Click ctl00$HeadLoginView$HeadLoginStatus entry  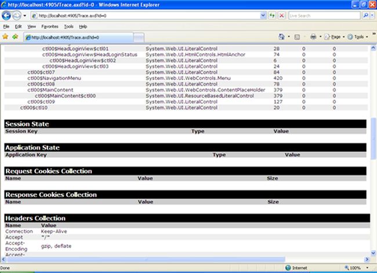coord(90,54)
